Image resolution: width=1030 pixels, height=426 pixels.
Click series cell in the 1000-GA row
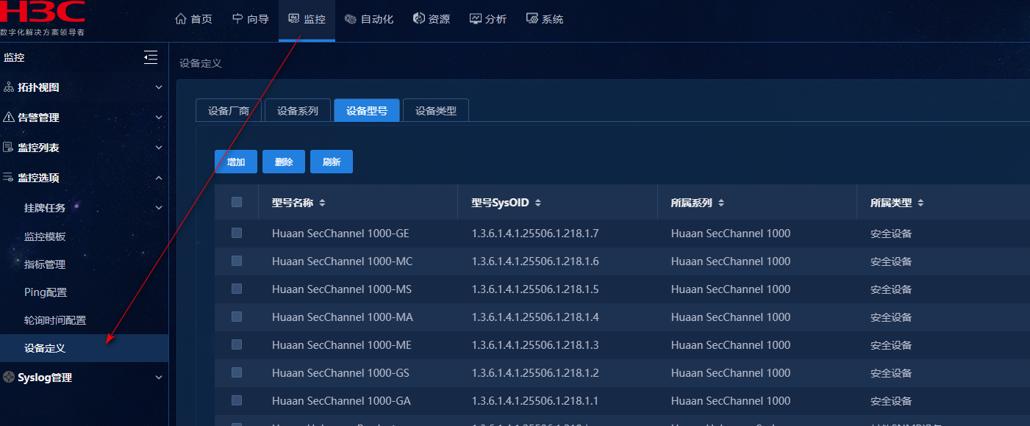point(731,401)
